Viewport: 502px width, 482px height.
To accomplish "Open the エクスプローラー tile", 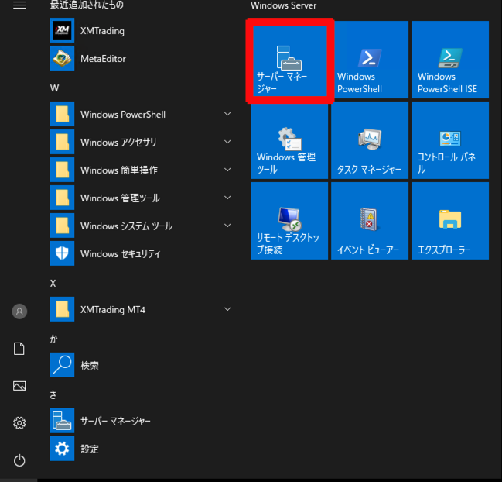I will pos(449,221).
